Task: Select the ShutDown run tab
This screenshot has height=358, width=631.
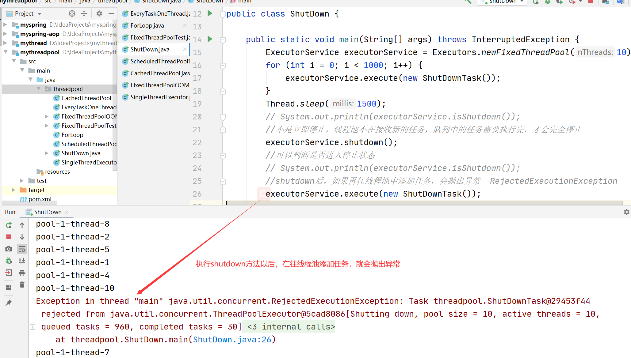Action: (48, 212)
